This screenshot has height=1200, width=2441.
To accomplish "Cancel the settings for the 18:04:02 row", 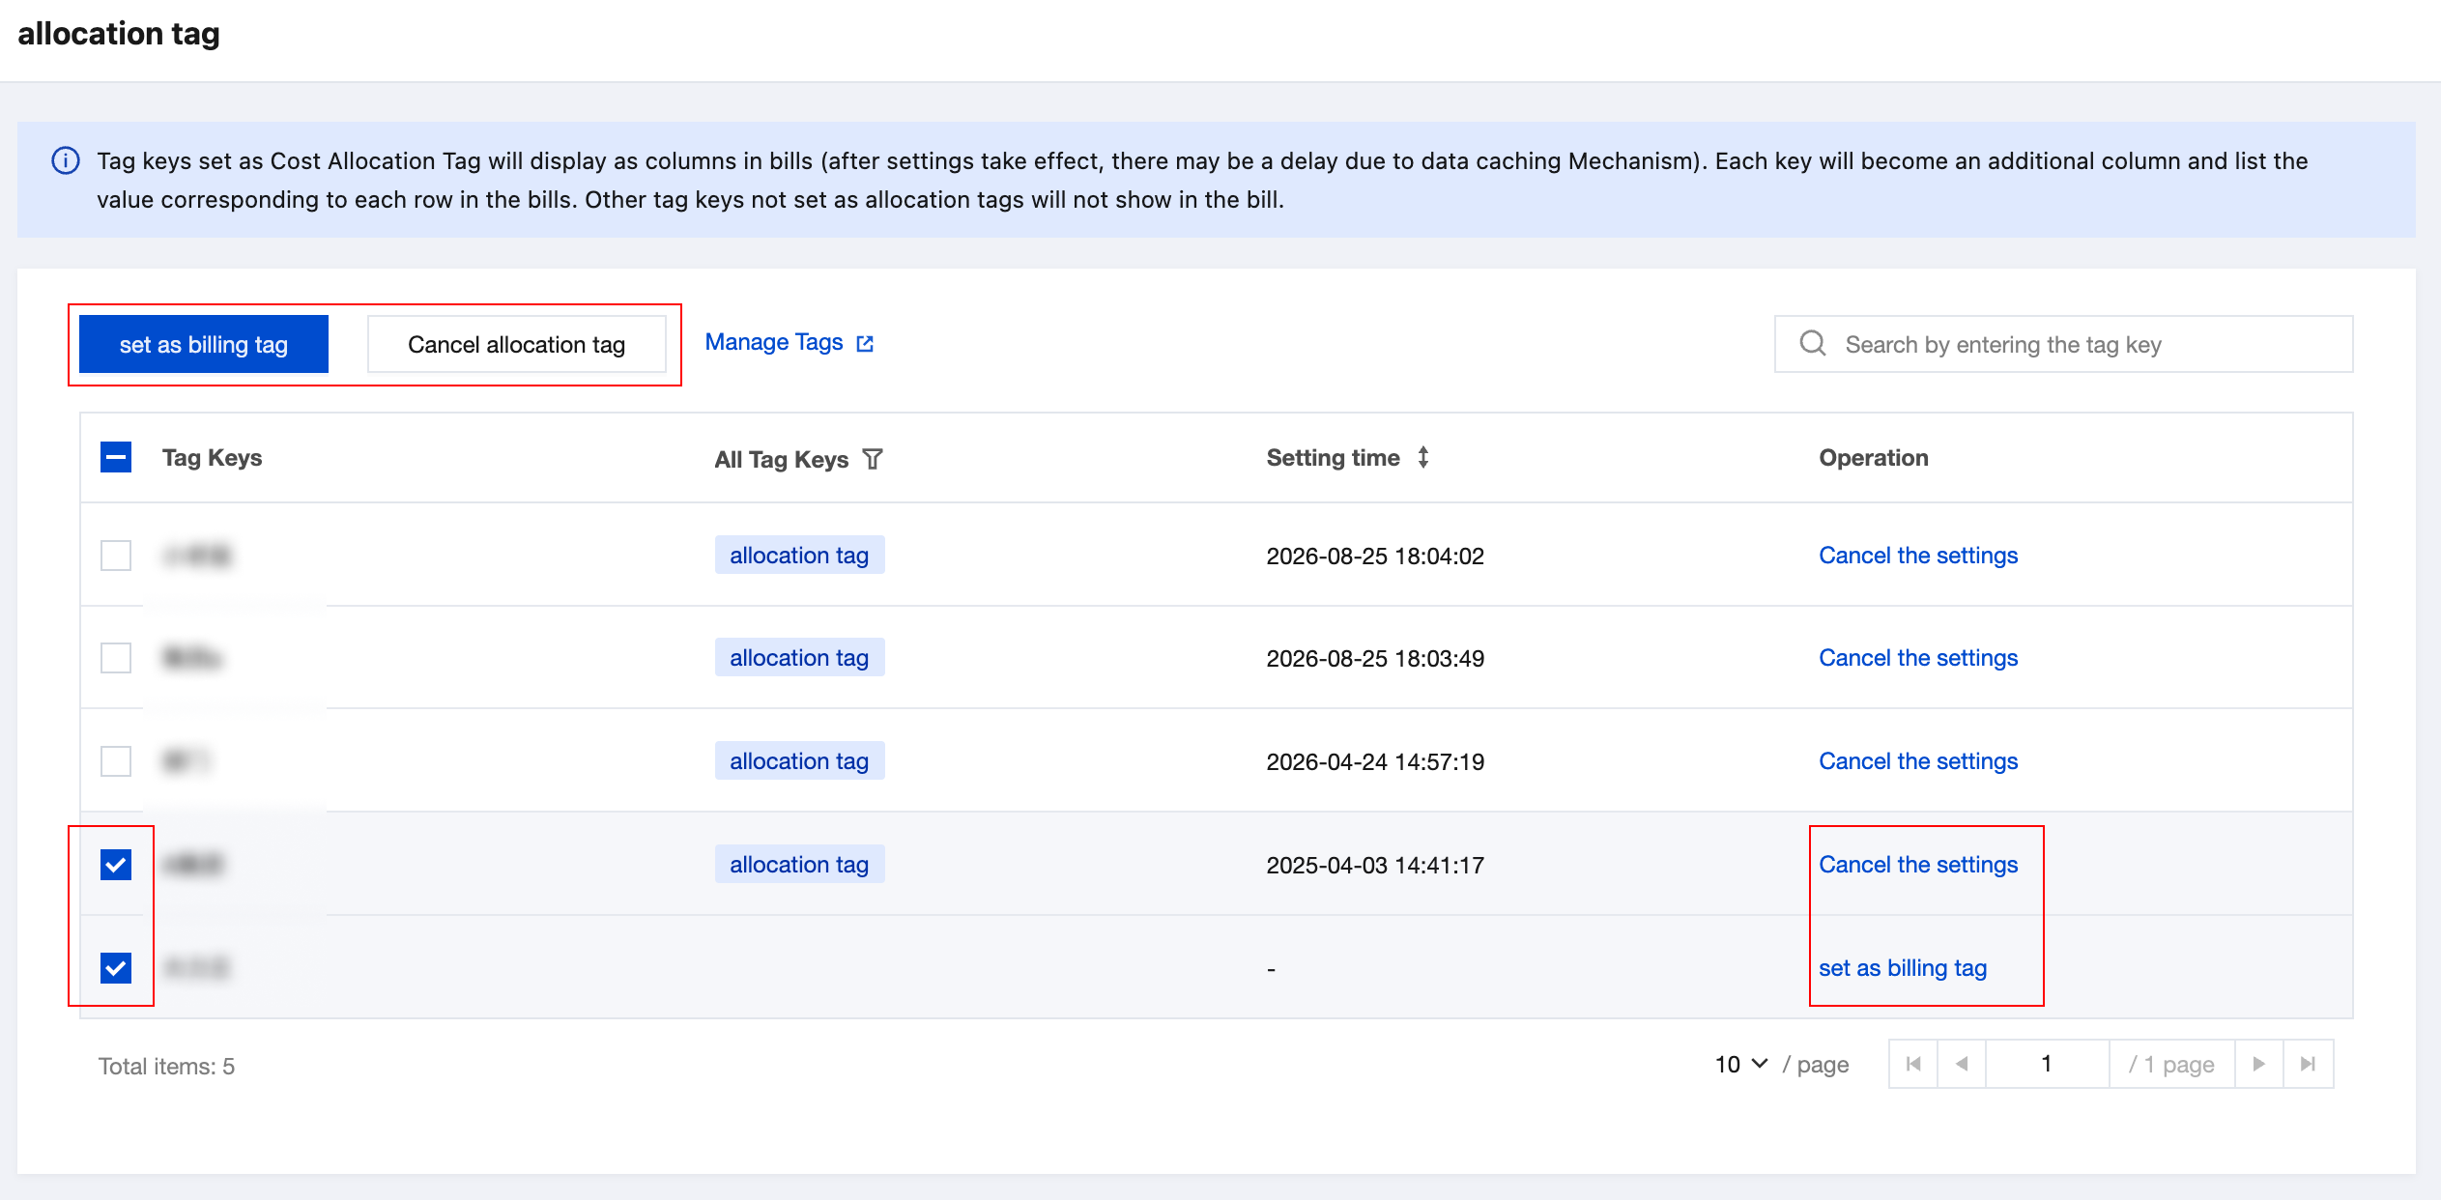I will click(x=1918, y=556).
